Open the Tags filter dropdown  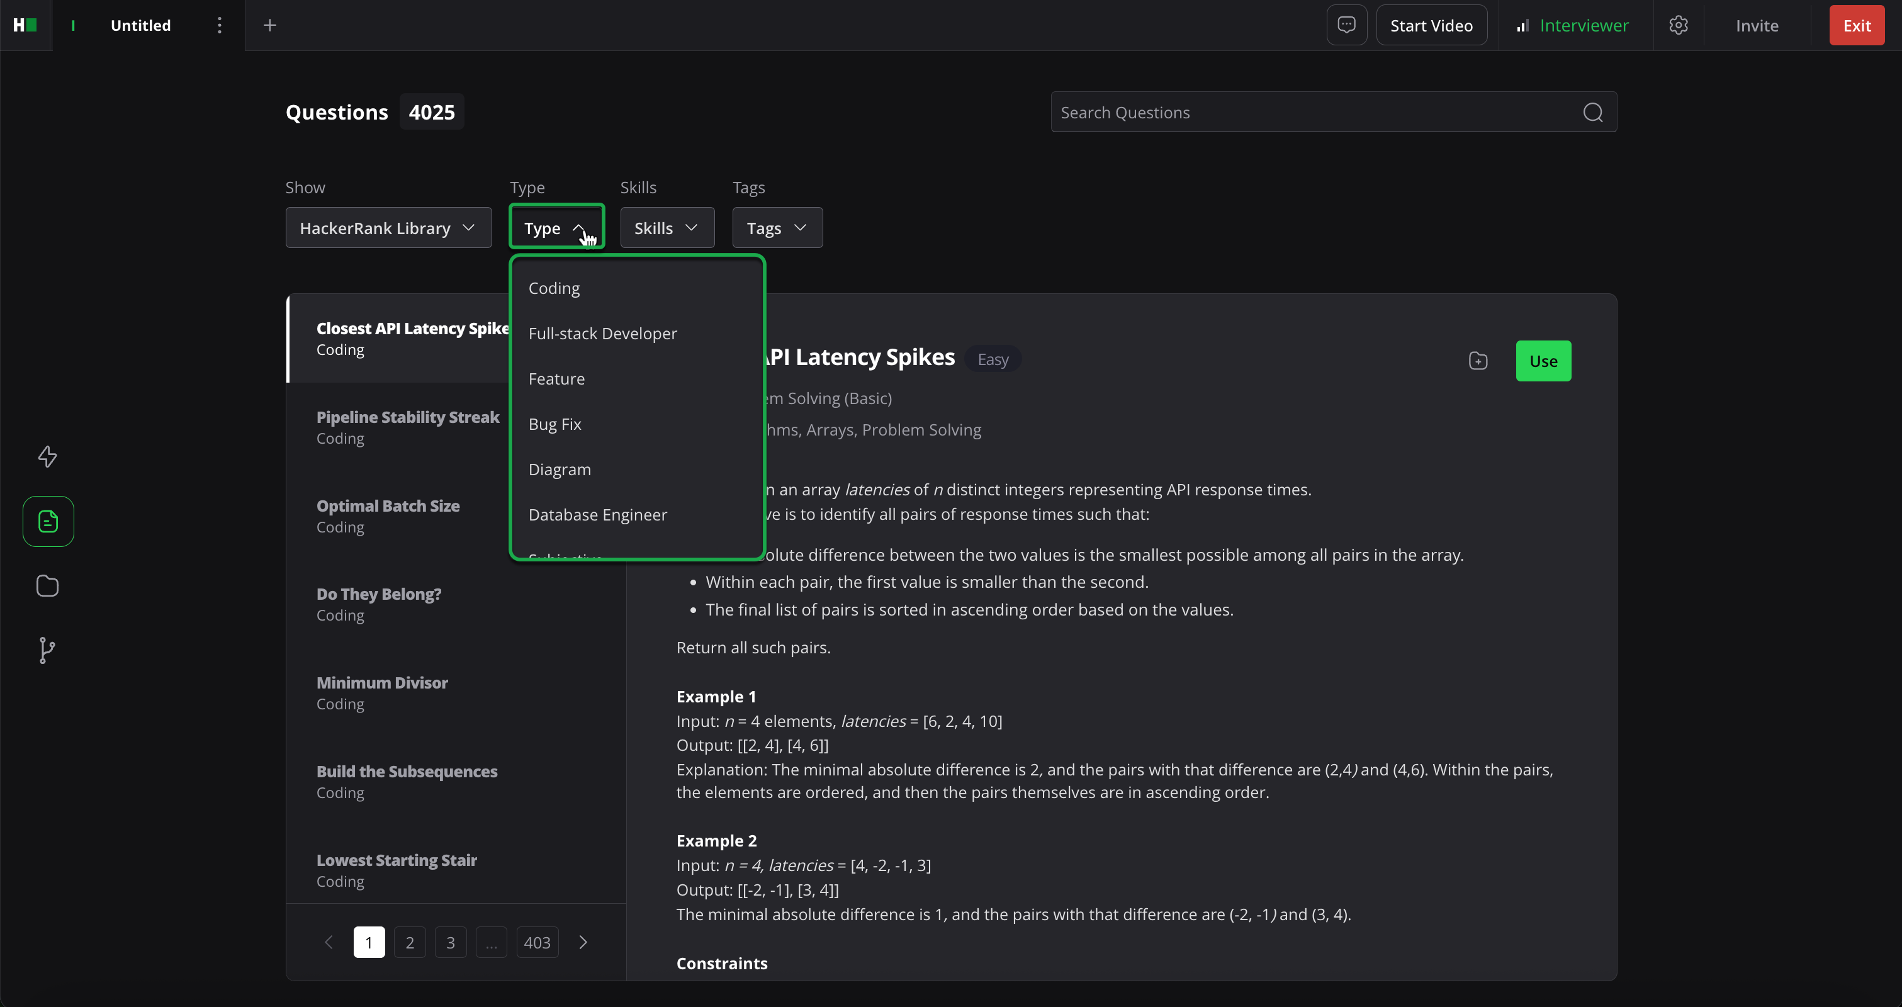(x=777, y=228)
